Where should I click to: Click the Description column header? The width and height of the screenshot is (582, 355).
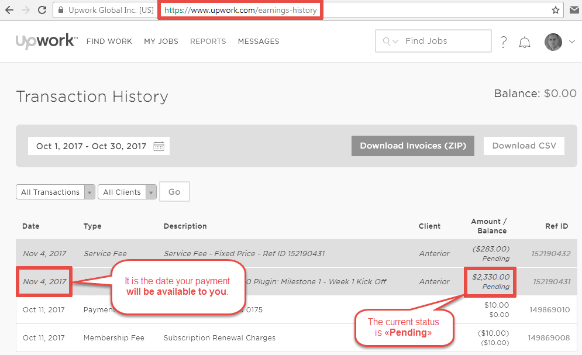(x=185, y=226)
